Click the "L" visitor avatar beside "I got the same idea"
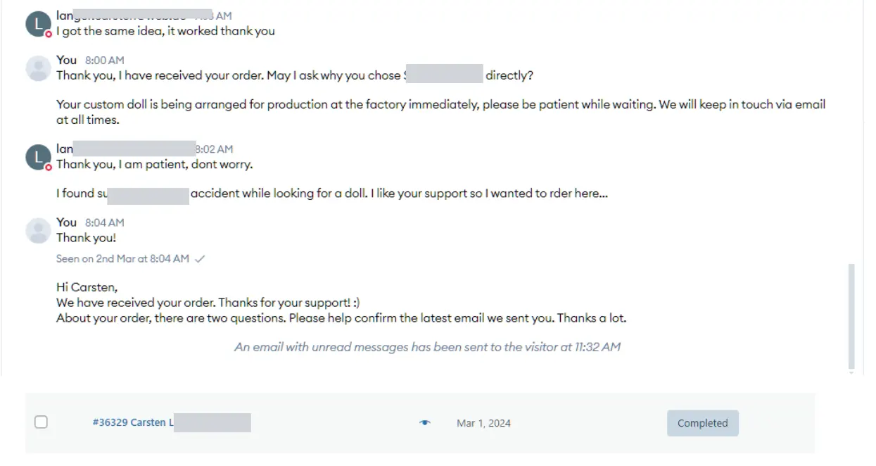 tap(38, 24)
